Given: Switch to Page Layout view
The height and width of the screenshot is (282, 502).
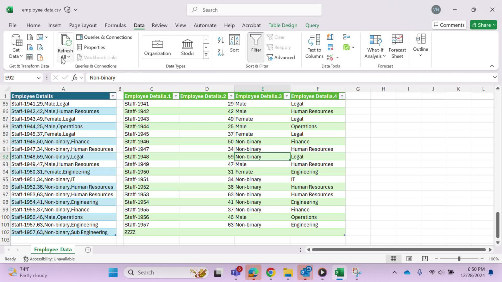Looking at the screenshot, I should pyautogui.click(x=409, y=259).
